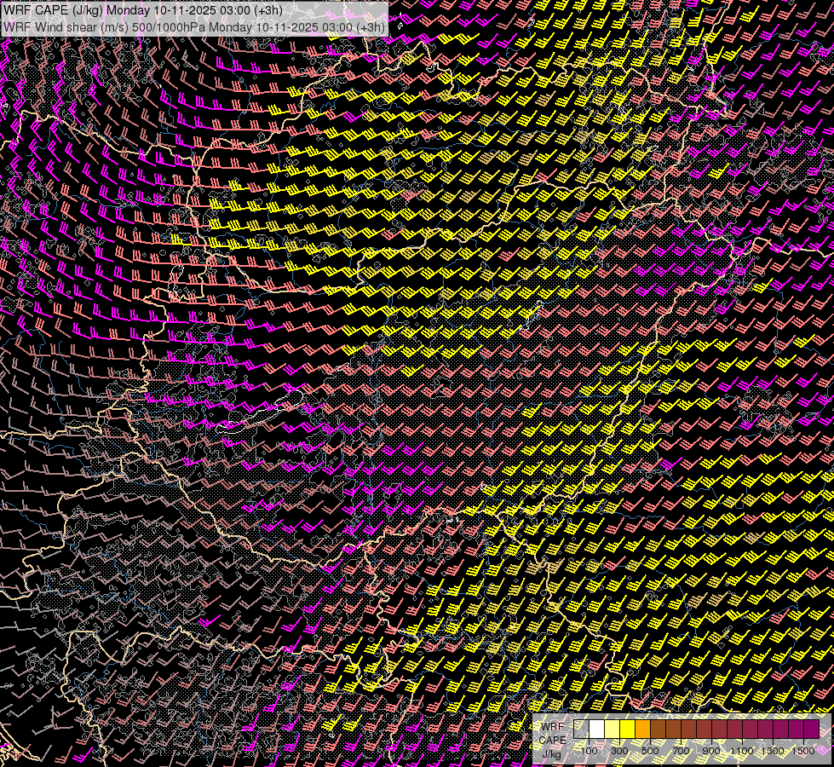834x767 pixels.
Task: Select the white CAPE legend swatch
Action: [x=597, y=729]
